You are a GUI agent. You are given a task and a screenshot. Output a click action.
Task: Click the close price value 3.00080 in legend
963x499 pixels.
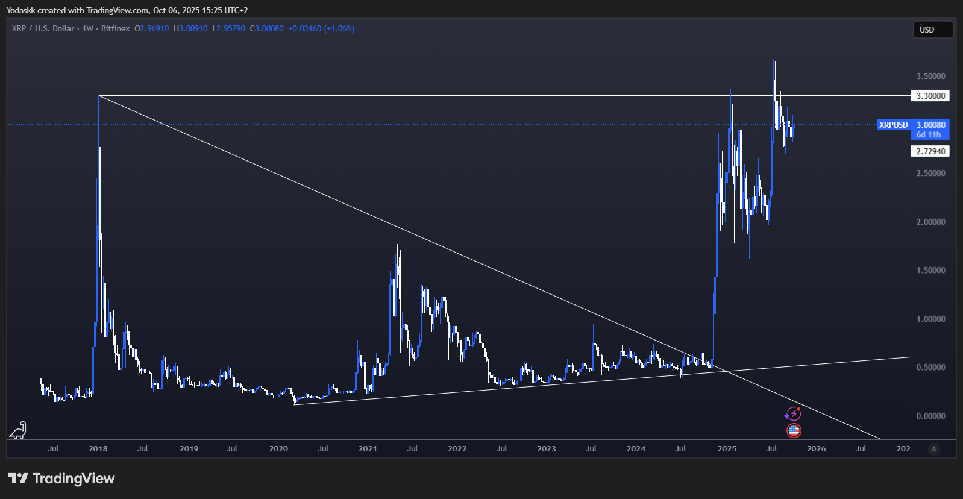pos(269,28)
